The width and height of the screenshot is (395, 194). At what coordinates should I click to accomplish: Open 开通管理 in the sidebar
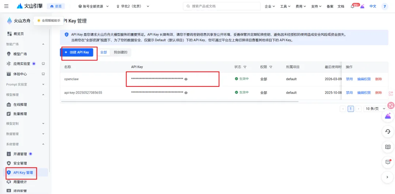click(20, 154)
